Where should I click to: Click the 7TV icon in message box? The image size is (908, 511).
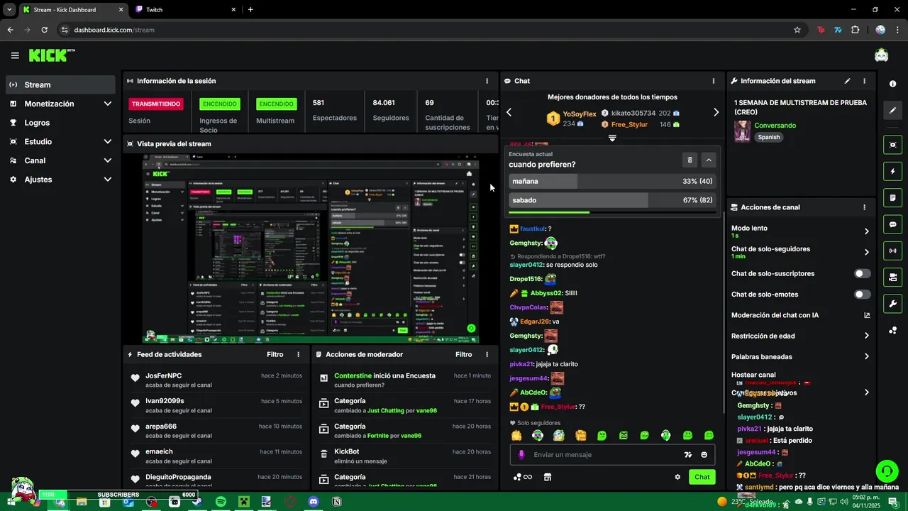[x=687, y=455]
